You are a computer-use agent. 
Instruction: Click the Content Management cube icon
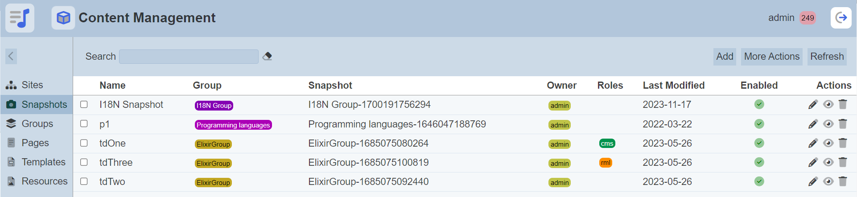coord(63,18)
